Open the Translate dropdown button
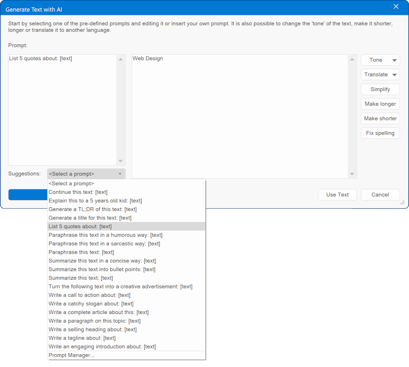The image size is (409, 367). tap(380, 75)
